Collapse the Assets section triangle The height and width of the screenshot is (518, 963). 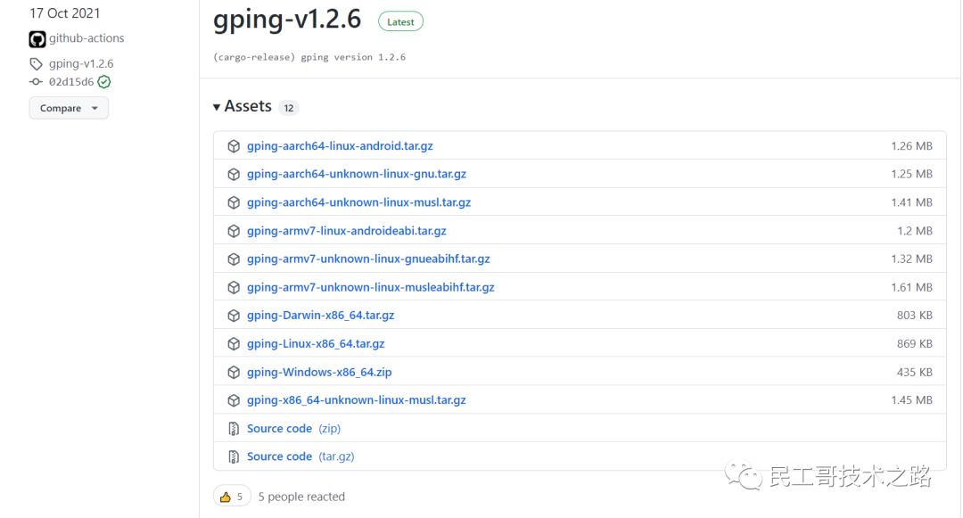[216, 107]
